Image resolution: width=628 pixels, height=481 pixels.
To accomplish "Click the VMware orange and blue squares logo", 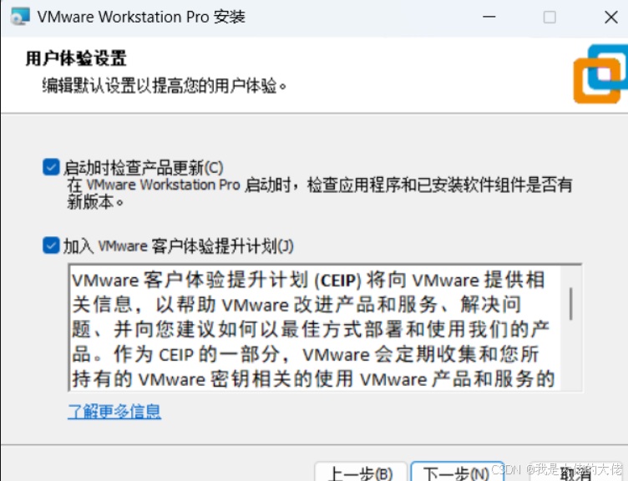I will pyautogui.click(x=600, y=74).
